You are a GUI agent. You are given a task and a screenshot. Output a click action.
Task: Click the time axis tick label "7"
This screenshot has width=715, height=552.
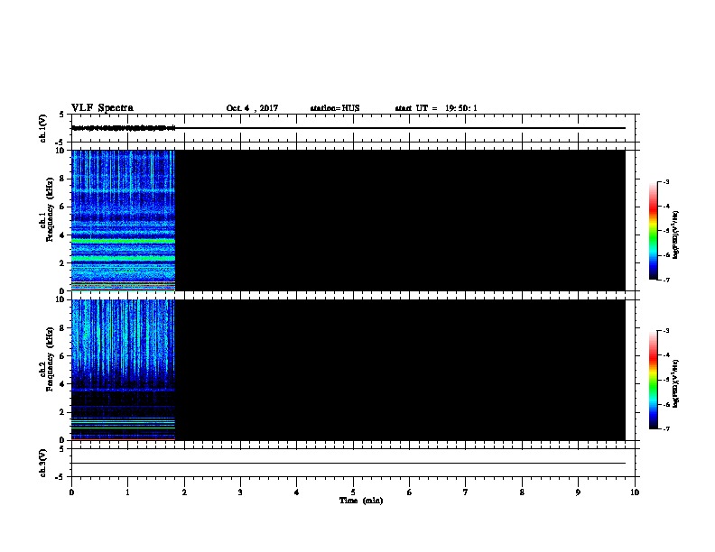(466, 492)
